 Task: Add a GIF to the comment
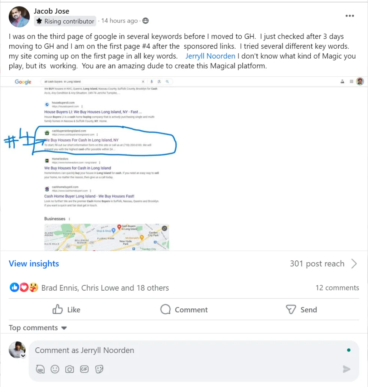pyautogui.click(x=84, y=369)
